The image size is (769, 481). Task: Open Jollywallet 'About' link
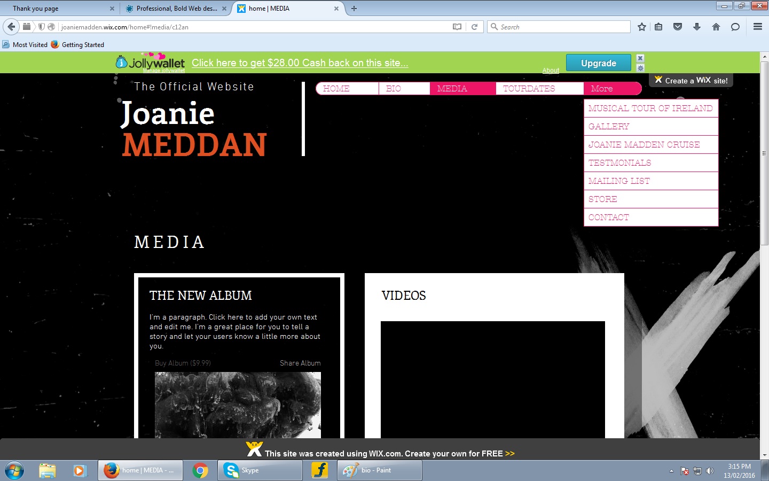pyautogui.click(x=551, y=71)
